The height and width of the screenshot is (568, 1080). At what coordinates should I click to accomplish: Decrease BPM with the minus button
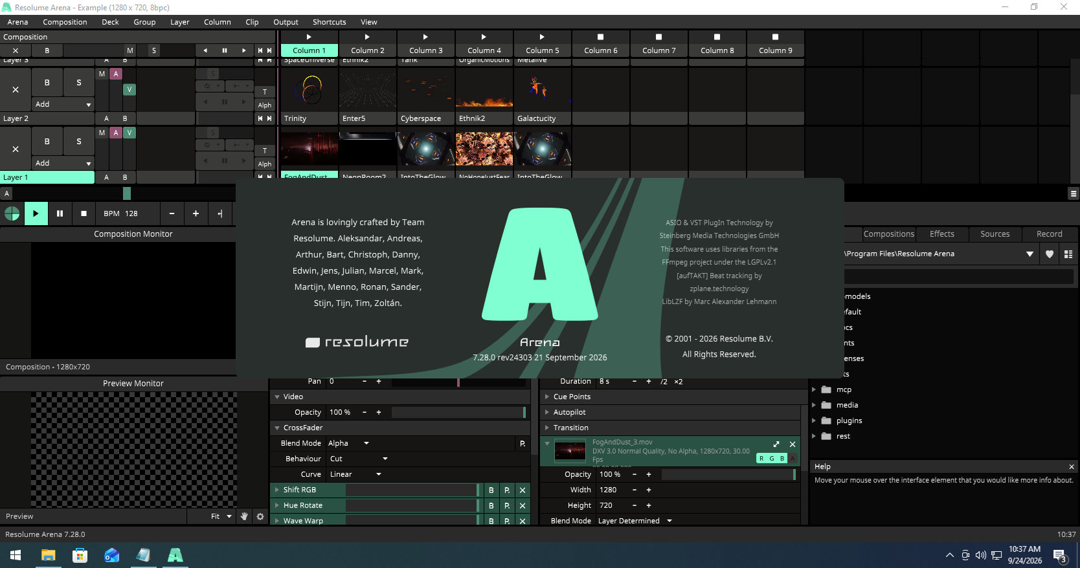click(172, 213)
